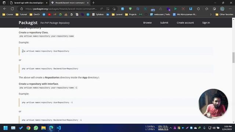The width and height of the screenshot is (235, 132).
Task: Open the green play extension icon
Action: tap(176, 9)
